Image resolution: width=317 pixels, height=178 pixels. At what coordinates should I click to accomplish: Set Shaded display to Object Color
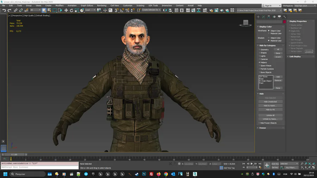click(269, 38)
